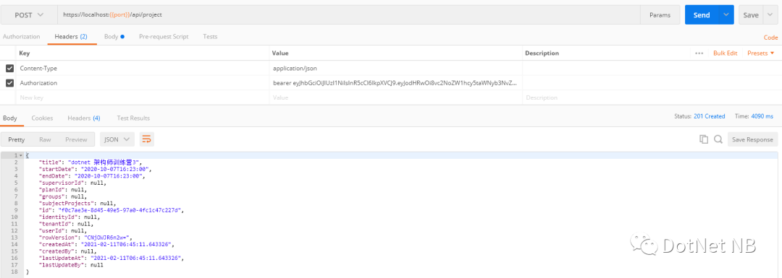
Task: Click the "lastUpdateAt" line
Action: pos(112,258)
